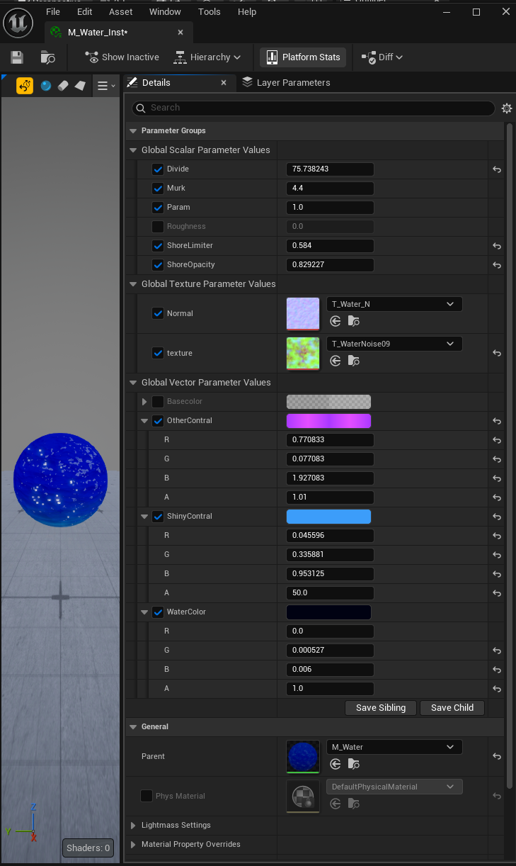516x866 pixels.
Task: Click the Save Child button
Action: [x=452, y=708]
